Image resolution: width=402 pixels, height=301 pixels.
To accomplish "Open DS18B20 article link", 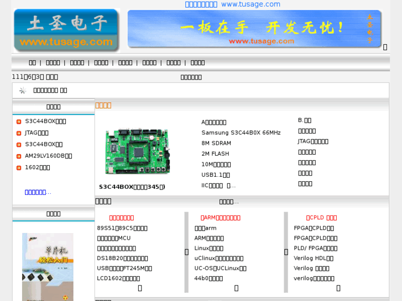I will (x=122, y=258).
